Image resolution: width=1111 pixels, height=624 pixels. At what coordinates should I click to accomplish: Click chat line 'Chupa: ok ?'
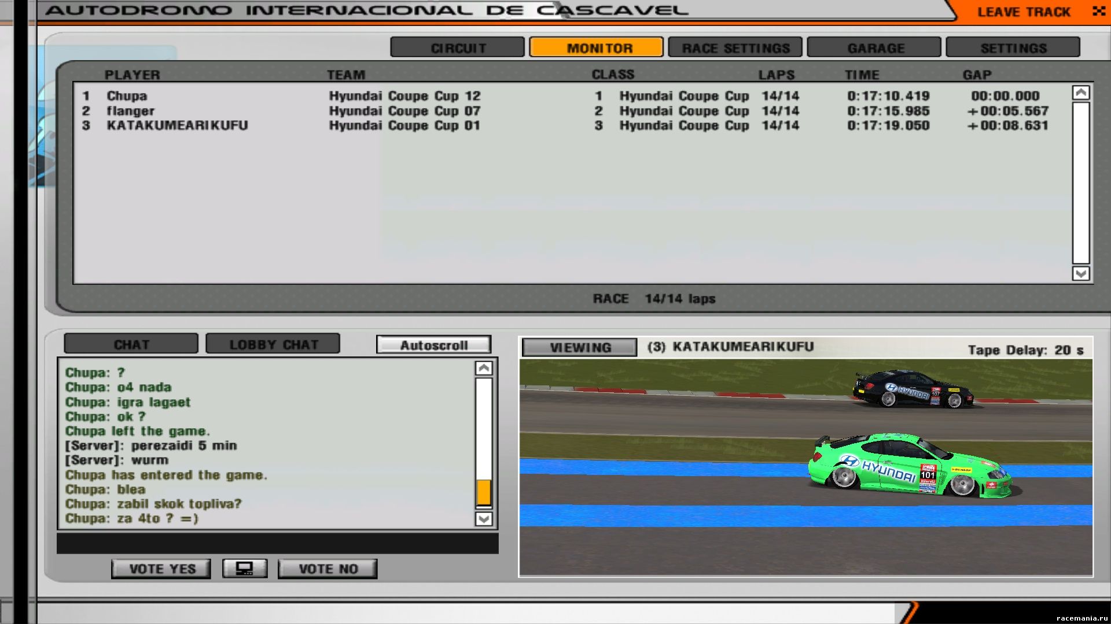point(105,417)
